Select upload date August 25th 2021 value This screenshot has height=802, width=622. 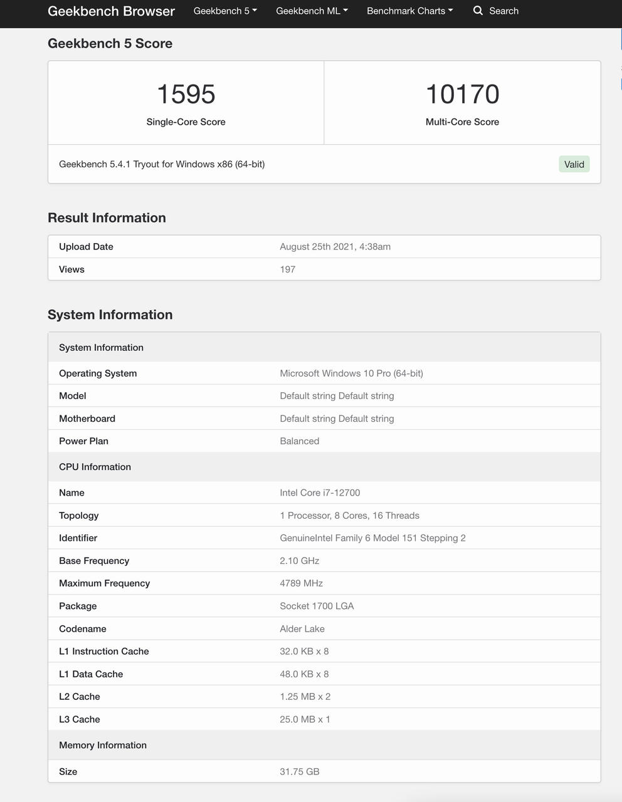(335, 246)
